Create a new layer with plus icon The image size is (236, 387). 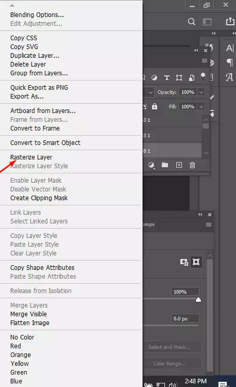(x=179, y=165)
